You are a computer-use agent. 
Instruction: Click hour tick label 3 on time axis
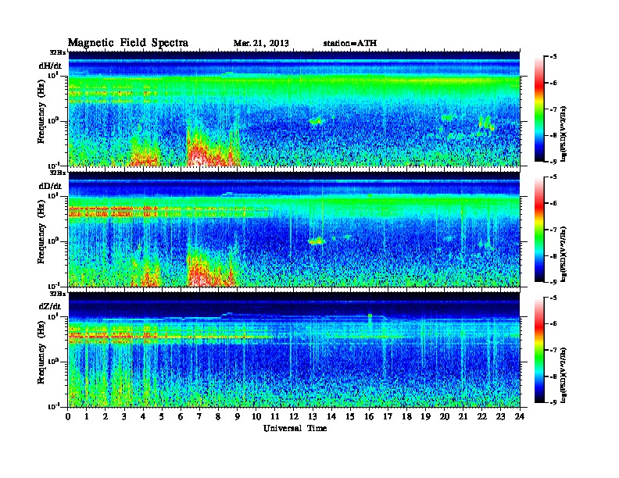click(124, 416)
